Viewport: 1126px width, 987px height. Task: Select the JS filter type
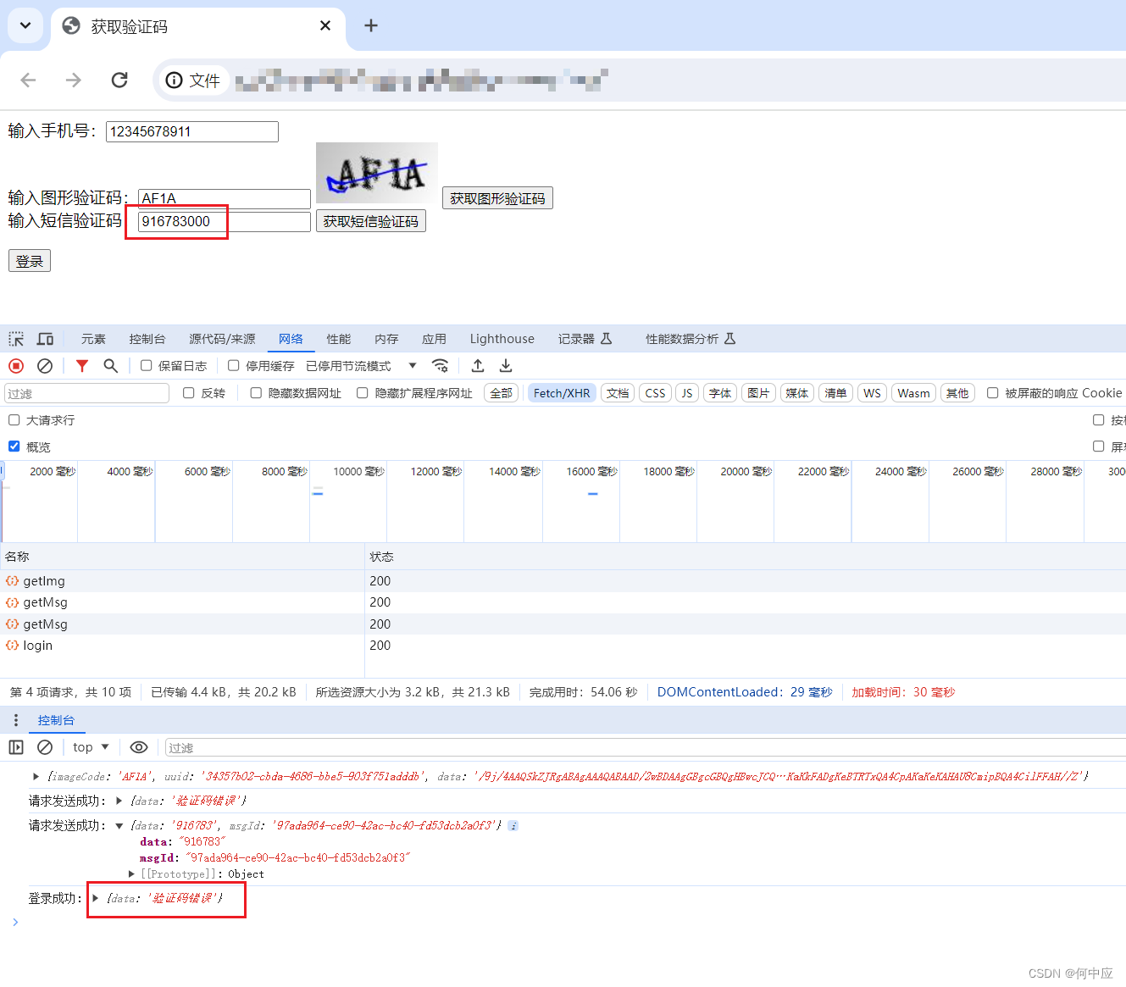pyautogui.click(x=687, y=393)
